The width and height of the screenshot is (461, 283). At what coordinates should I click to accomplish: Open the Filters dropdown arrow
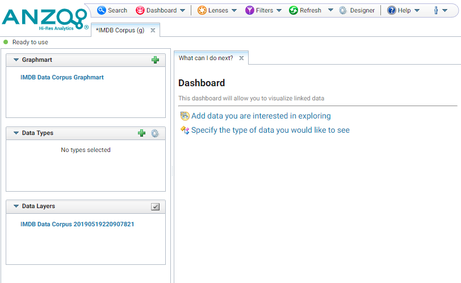click(x=279, y=11)
